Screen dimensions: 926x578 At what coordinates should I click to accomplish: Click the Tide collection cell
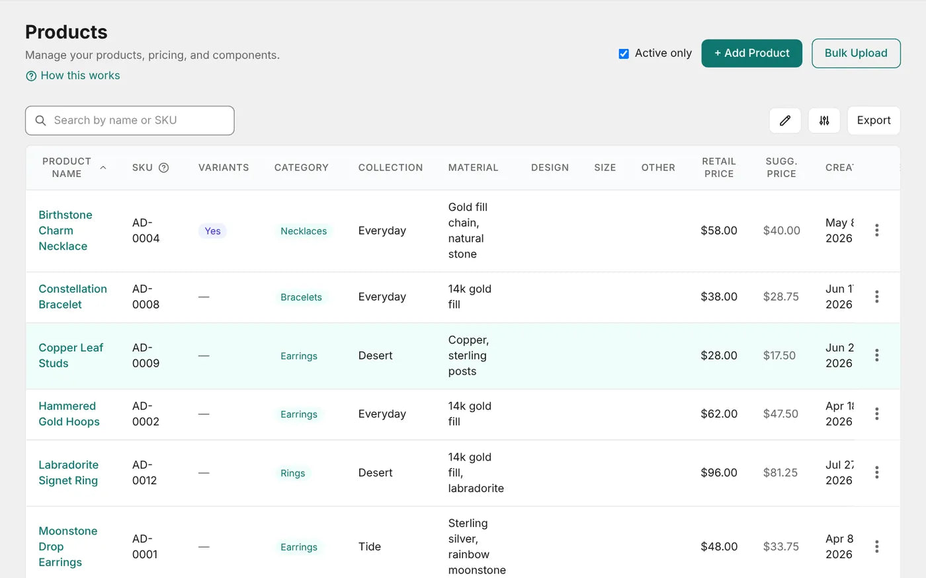pyautogui.click(x=370, y=547)
